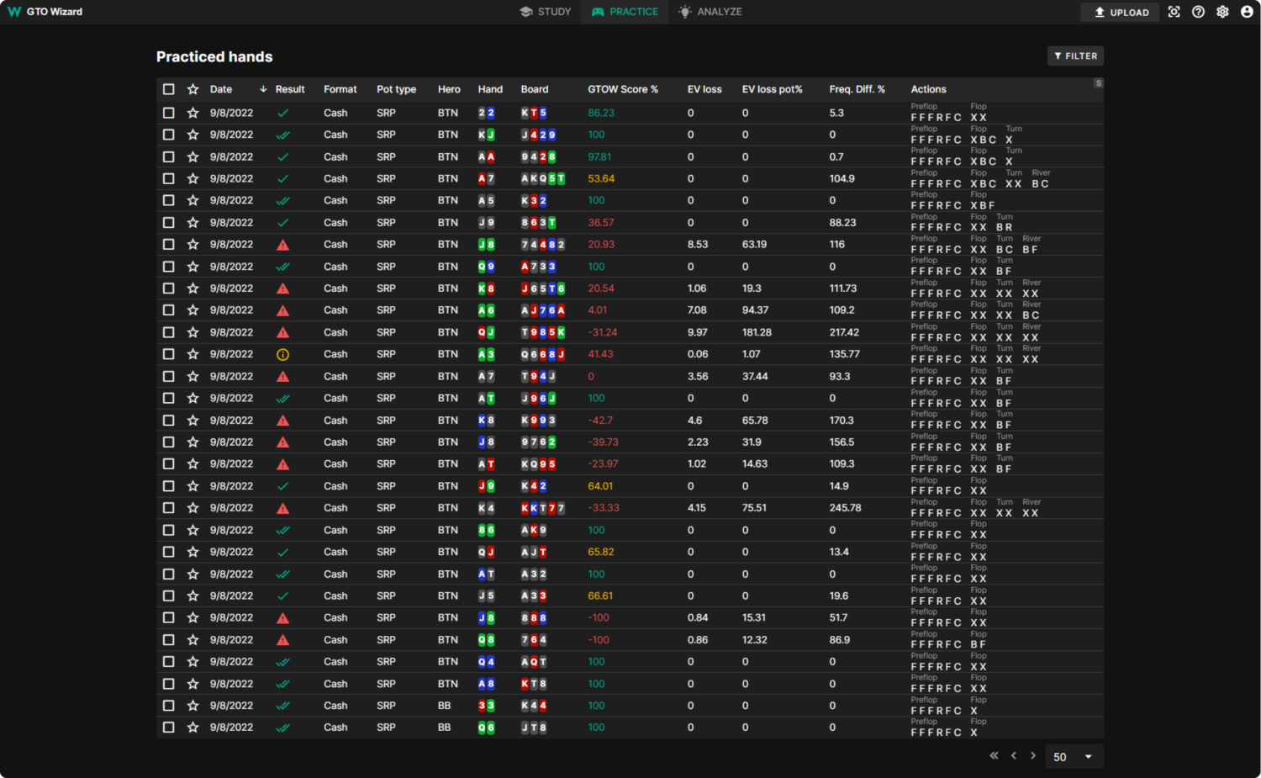Click the small S badge above the Actions column
This screenshot has width=1261, height=778.
1098,83
